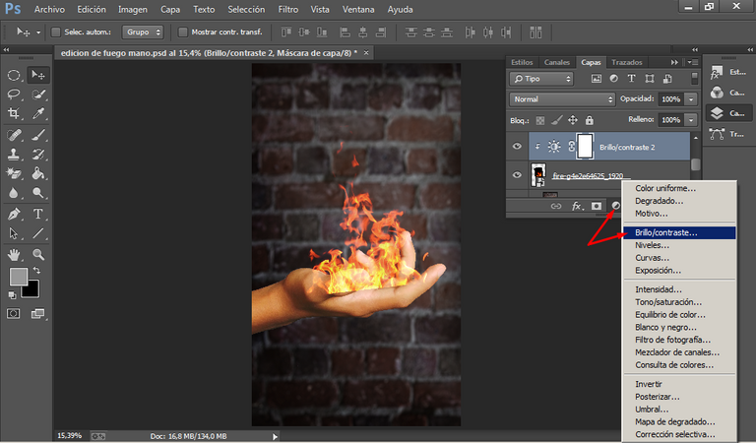Hide the Brillo/contraste 2 layer
Viewport: 756px width, 443px height.
pos(517,146)
